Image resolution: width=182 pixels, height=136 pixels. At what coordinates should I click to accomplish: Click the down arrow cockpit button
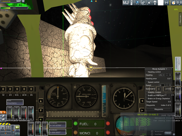click(41, 110)
